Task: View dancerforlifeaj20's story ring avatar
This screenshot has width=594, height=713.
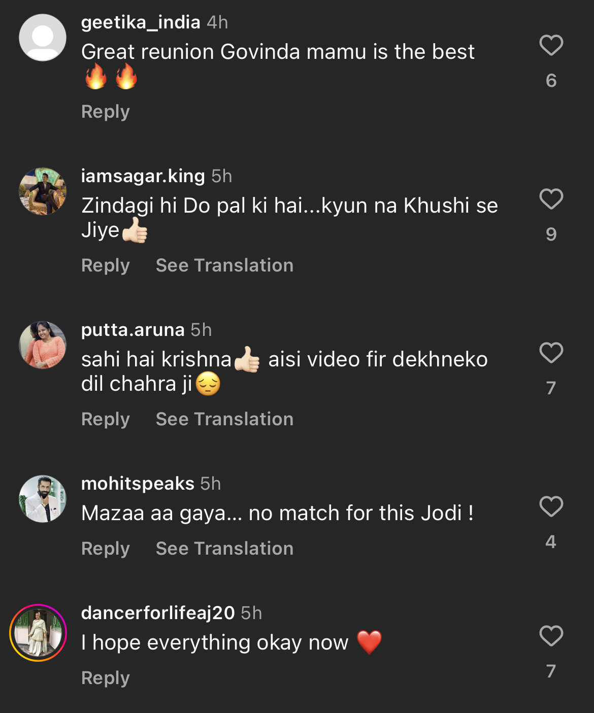Action: [x=39, y=633]
